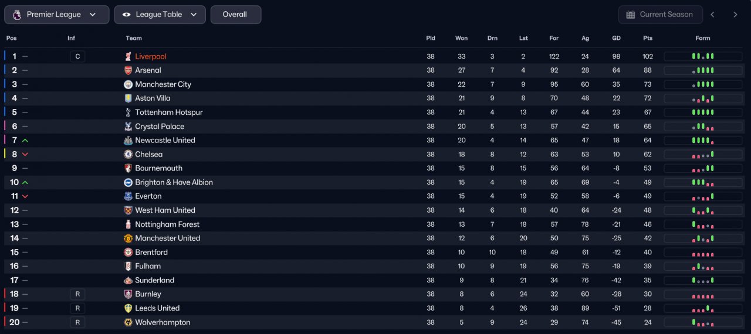Click the Champions 'C' info badge
Image resolution: width=751 pixels, height=334 pixels.
[77, 56]
